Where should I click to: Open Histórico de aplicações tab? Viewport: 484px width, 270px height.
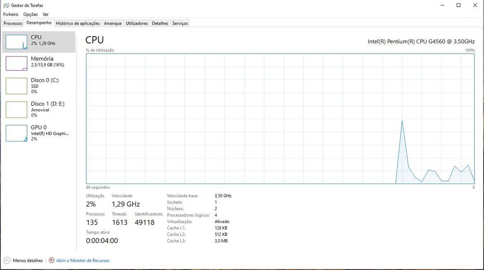(77, 23)
